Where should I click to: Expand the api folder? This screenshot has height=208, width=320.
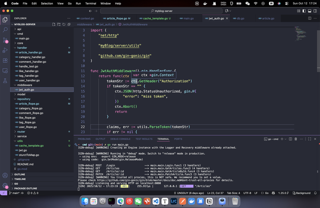click(x=19, y=29)
